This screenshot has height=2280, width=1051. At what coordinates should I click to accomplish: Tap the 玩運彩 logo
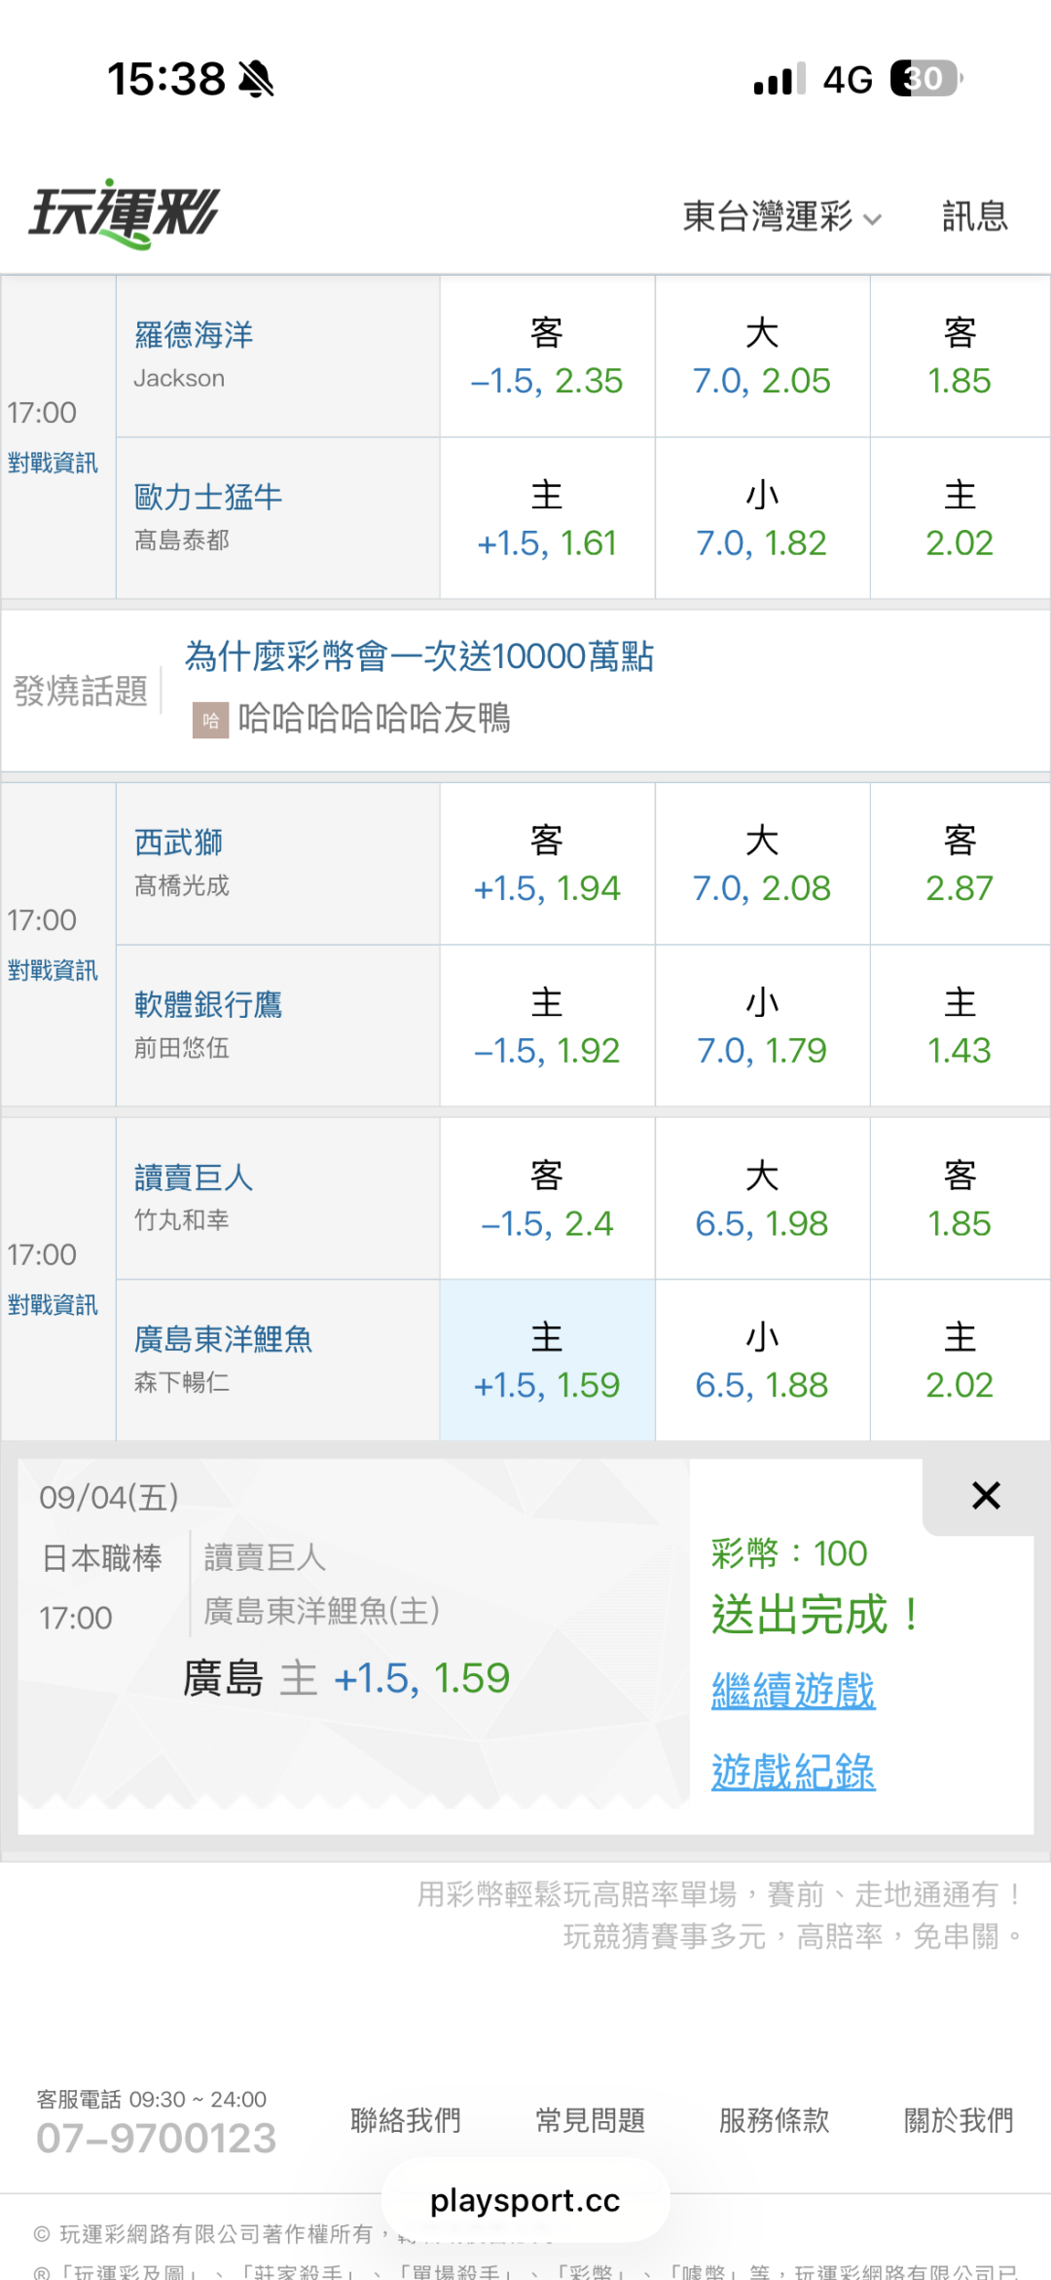pyautogui.click(x=124, y=213)
